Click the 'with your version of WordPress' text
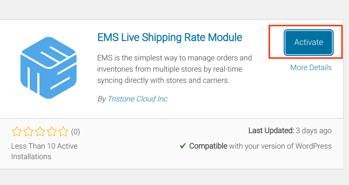The width and height of the screenshot is (349, 185). click(280, 146)
